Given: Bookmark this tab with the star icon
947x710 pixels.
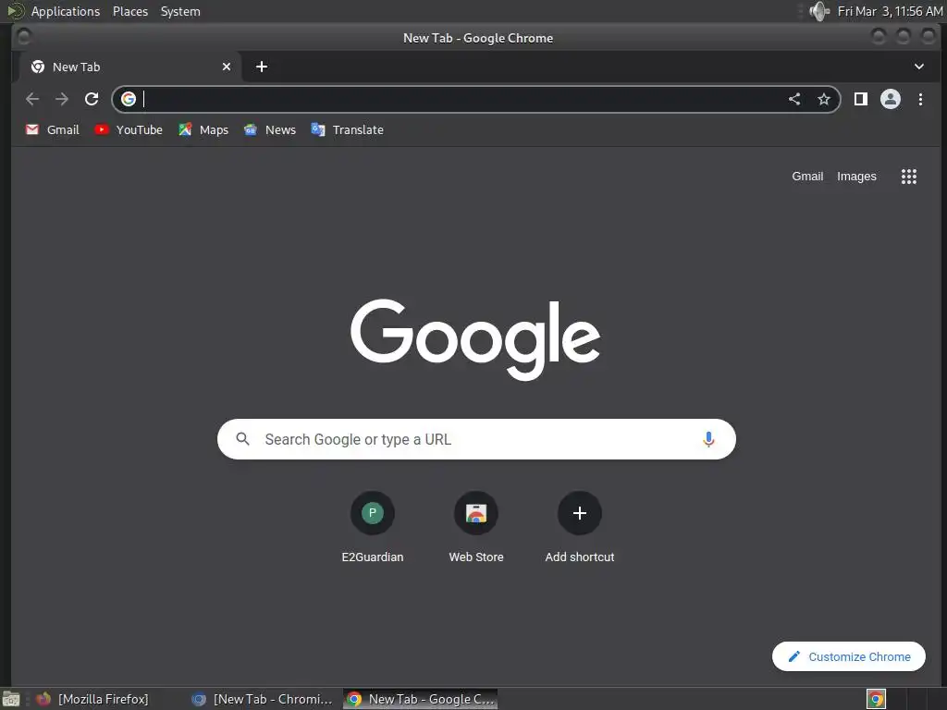Looking at the screenshot, I should (824, 99).
